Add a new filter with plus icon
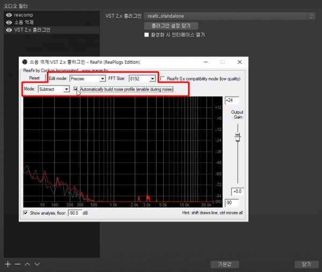Viewport: 322px width, 272px height. 8,264
